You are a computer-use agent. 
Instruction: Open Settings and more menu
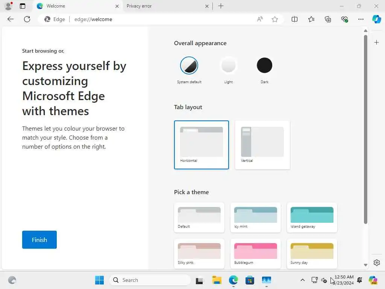tap(361, 19)
